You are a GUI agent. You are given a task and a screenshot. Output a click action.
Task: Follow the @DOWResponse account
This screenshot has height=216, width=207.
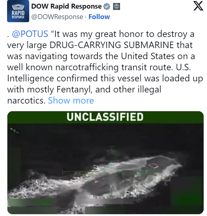[x=99, y=17]
